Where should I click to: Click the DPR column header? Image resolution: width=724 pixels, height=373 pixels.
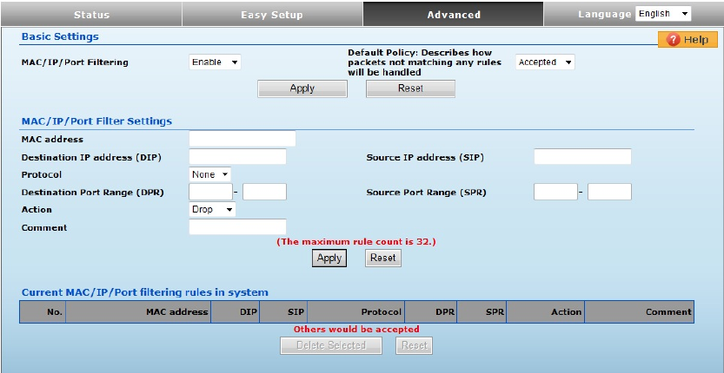tap(430, 311)
